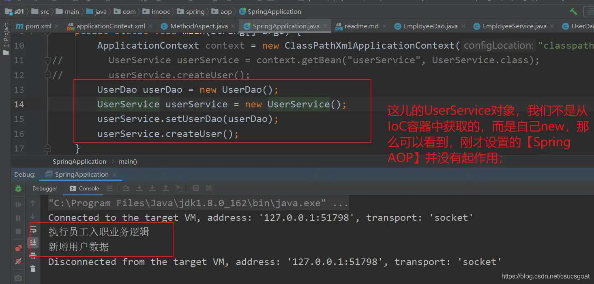
Task: Collapse fold marker at line 11
Action: point(48,60)
